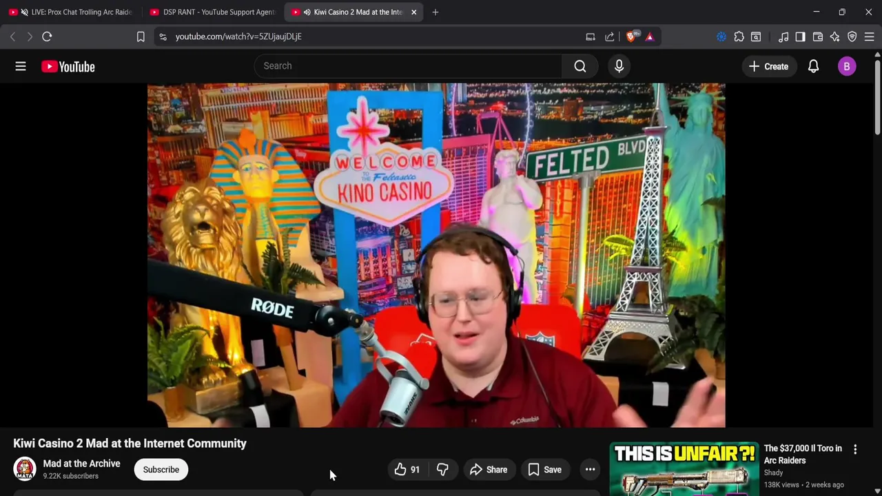This screenshot has height=496, width=882.
Task: Click install app icon in address bar
Action: (591, 37)
